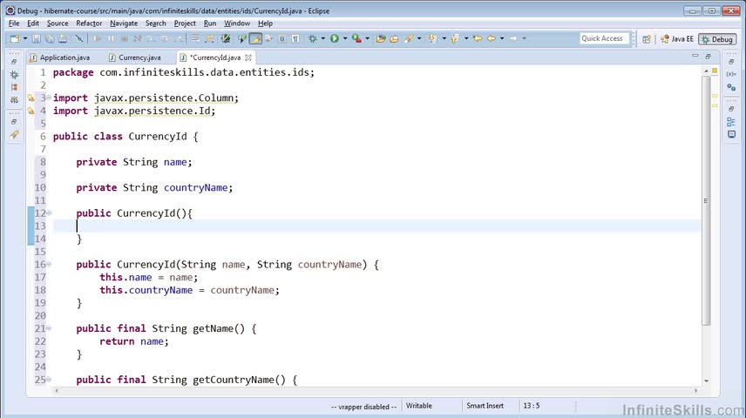The height and width of the screenshot is (418, 746).
Task: Click the Drop to Frame icon
Action: tap(195, 38)
